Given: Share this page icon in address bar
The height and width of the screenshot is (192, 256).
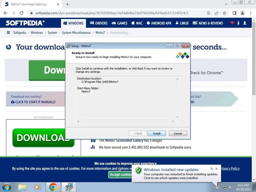Looking at the screenshot, I should coord(216,13).
